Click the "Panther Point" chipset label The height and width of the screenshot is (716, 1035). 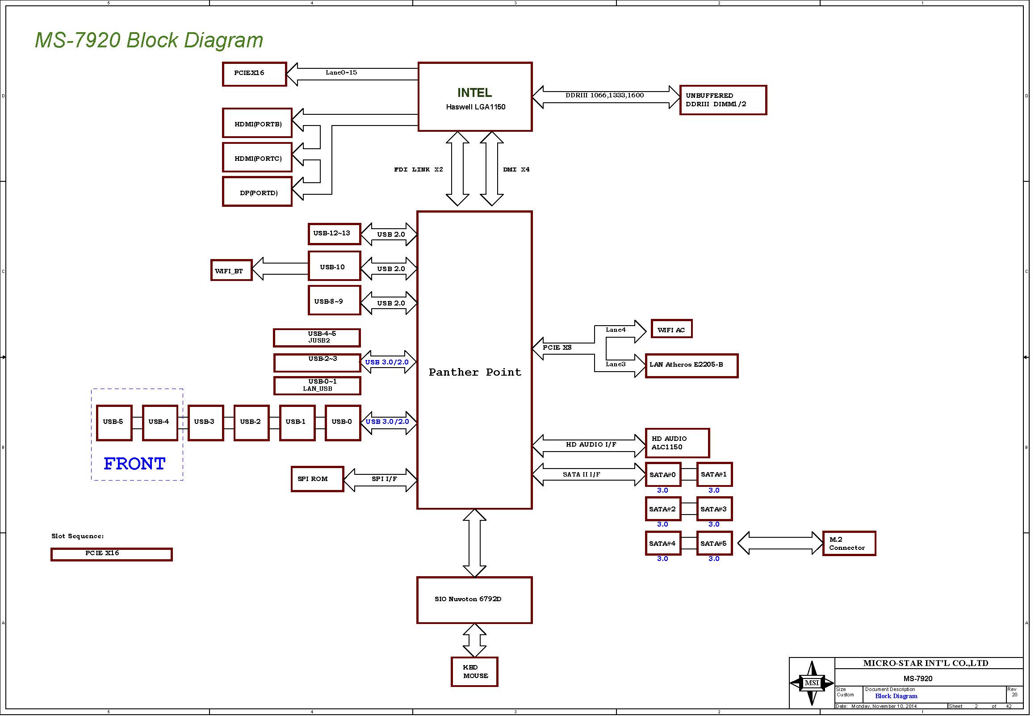pos(475,373)
